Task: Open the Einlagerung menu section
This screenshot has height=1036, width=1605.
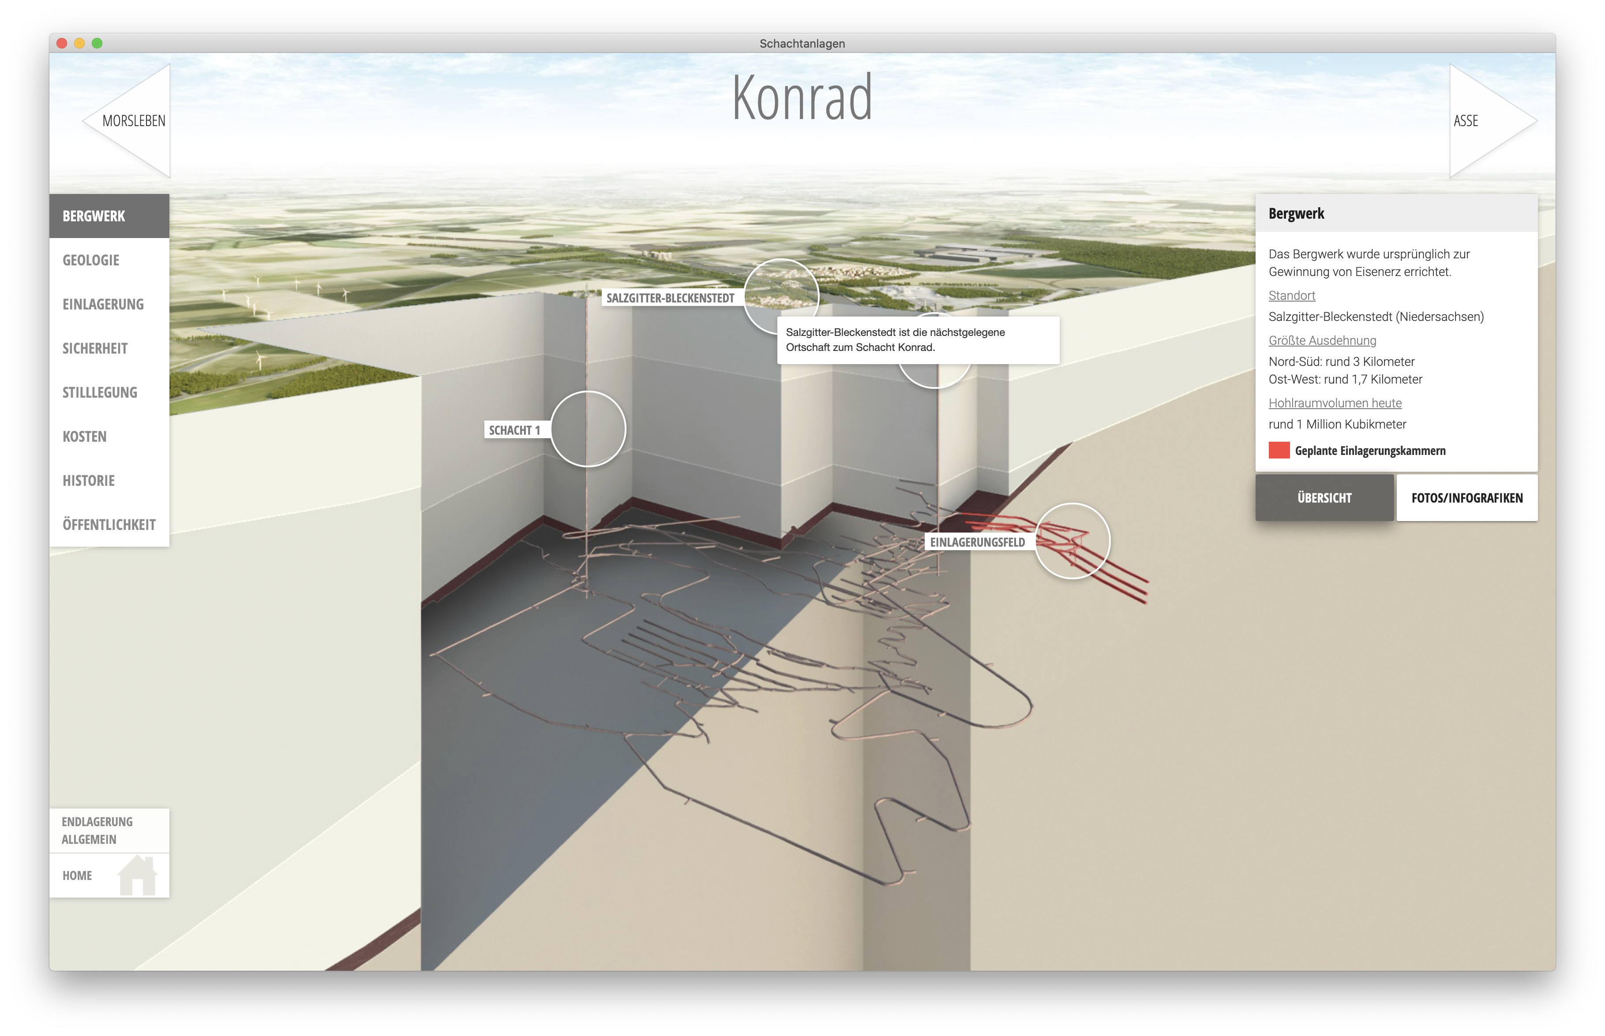Action: (x=103, y=304)
